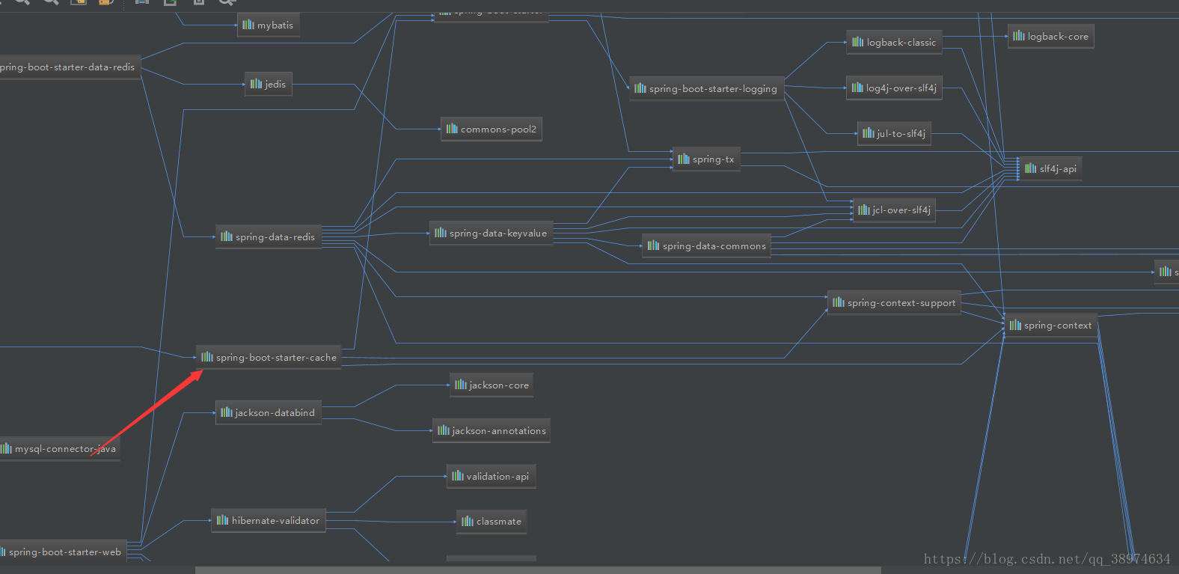Select the spring-boot-starter-cache node

tap(269, 357)
